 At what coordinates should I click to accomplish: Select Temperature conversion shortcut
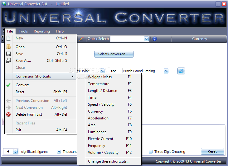(109, 84)
